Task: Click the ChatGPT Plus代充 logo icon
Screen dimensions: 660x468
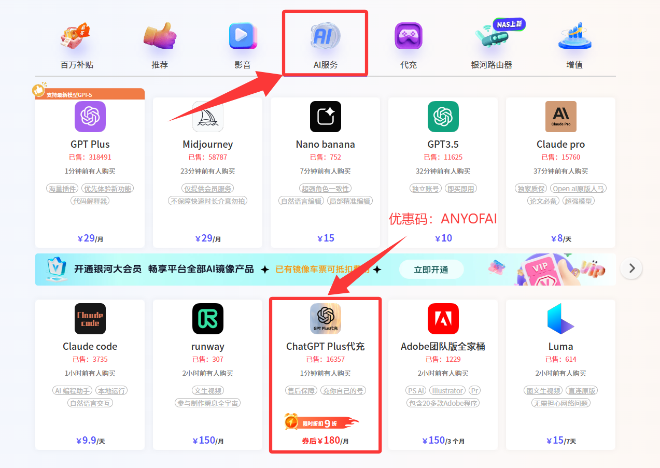Action: [326, 319]
